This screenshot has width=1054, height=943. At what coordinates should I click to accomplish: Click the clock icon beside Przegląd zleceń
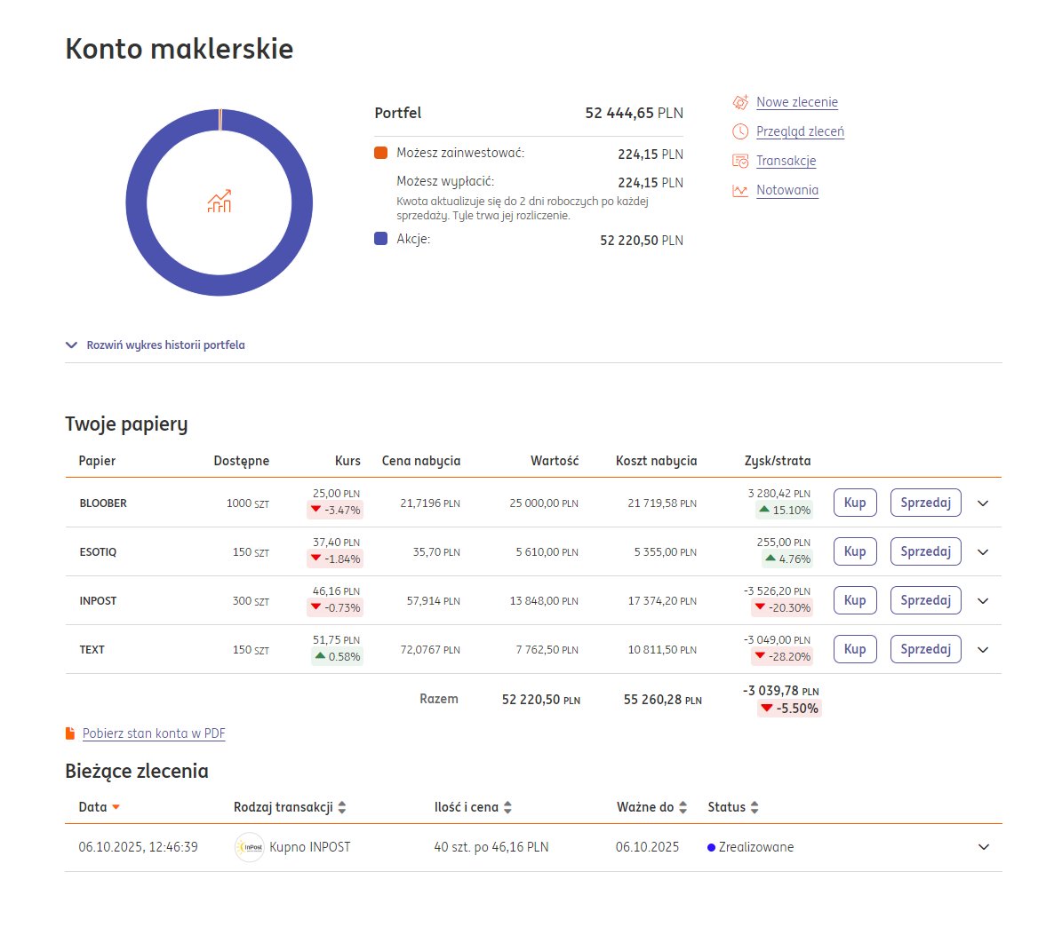point(740,131)
